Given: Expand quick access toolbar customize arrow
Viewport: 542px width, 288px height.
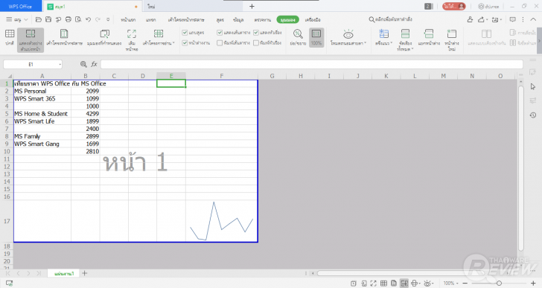Looking at the screenshot, I should (x=108, y=19).
